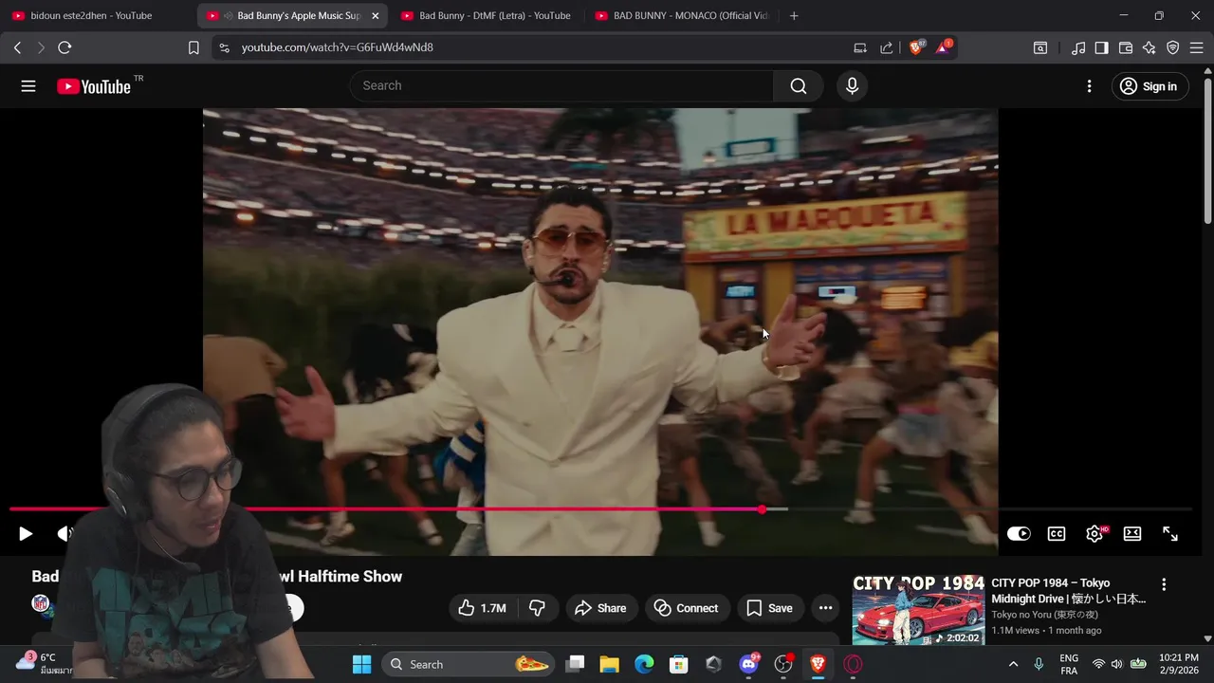Click the Windows taskbar Search box
The height and width of the screenshot is (683, 1214).
[470, 664]
